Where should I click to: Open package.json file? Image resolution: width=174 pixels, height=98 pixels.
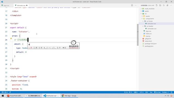[x=149, y=46]
